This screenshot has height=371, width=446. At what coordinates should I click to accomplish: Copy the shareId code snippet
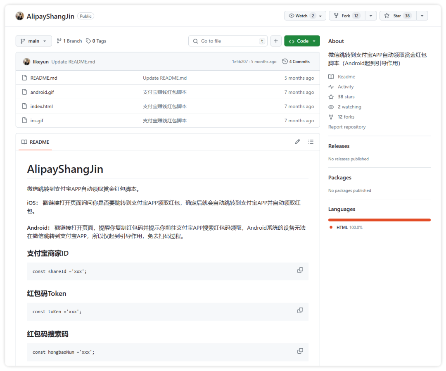coord(300,270)
